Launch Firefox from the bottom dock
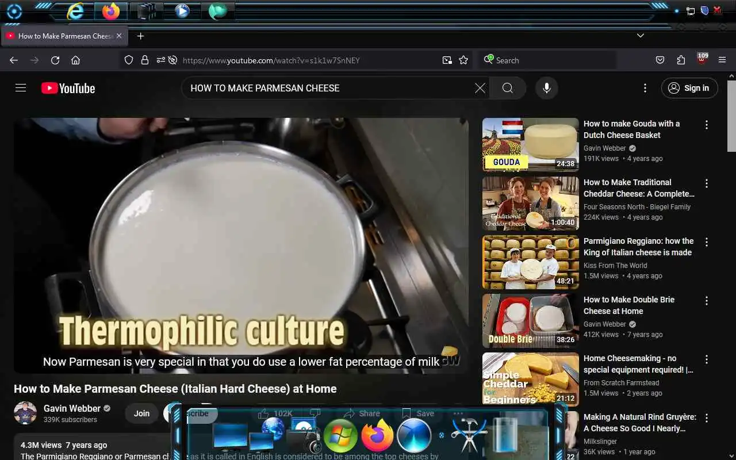Viewport: 736px width, 460px height. click(x=377, y=435)
